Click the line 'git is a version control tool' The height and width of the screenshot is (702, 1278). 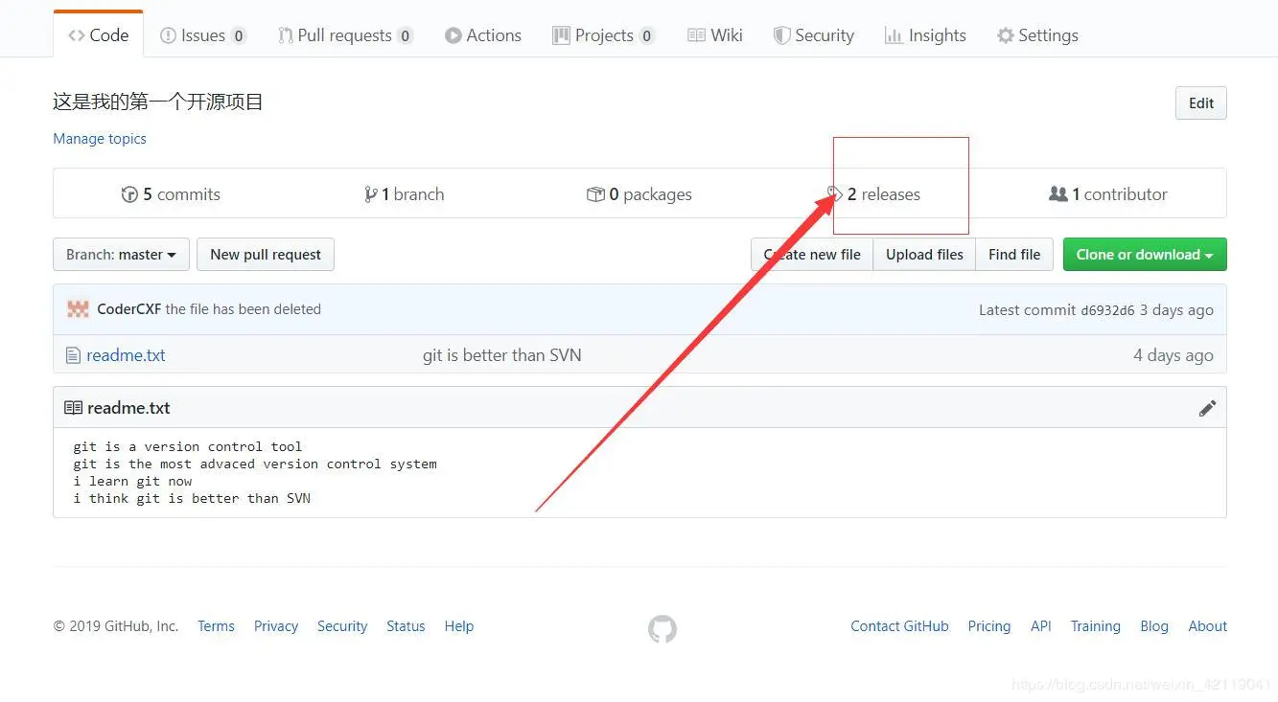pyautogui.click(x=188, y=447)
